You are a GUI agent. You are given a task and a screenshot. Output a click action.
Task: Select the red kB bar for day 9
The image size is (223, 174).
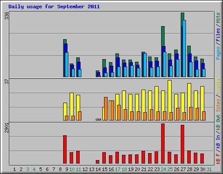coord(65,149)
